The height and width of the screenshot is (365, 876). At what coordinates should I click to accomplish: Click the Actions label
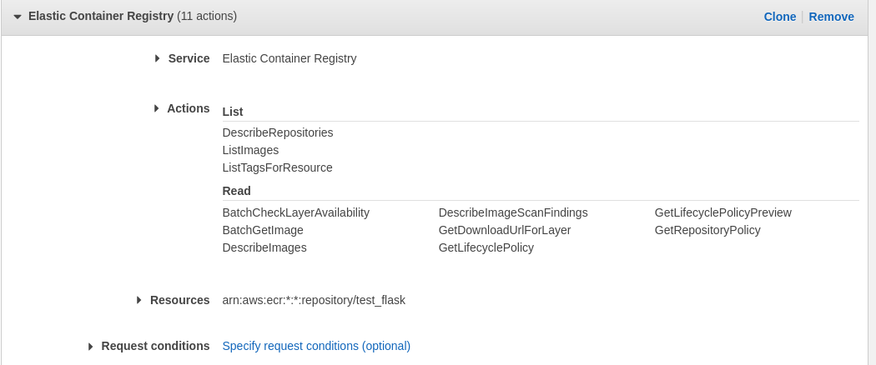tap(189, 108)
